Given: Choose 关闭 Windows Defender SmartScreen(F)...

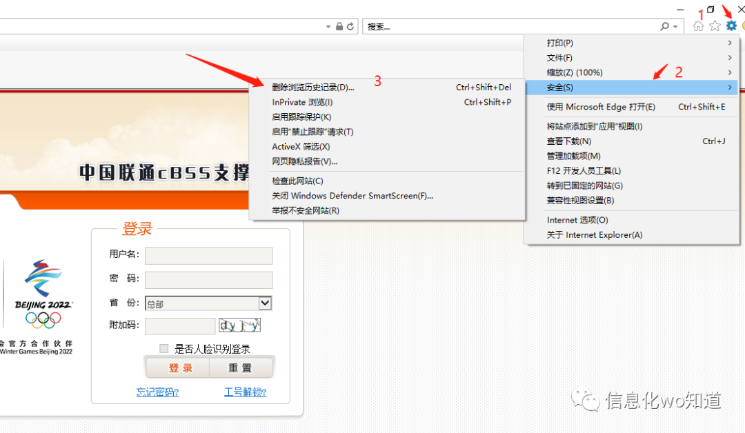Looking at the screenshot, I should click(387, 196).
